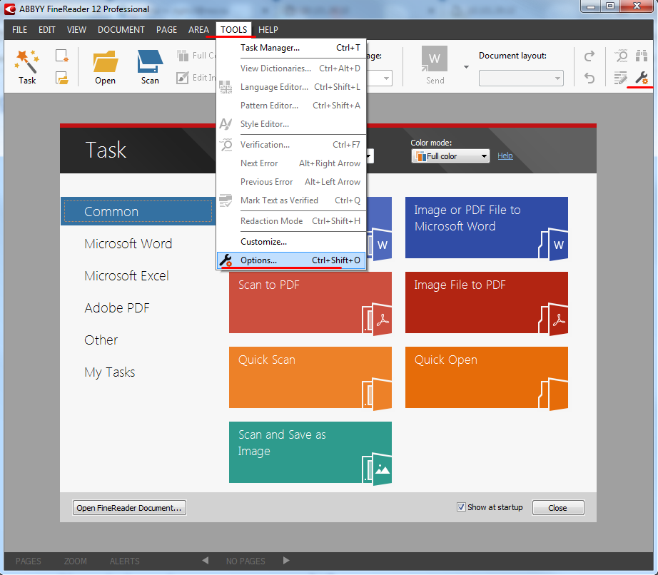Go to next page arrow in status bar
This screenshot has width=658, height=575.
pos(287,561)
